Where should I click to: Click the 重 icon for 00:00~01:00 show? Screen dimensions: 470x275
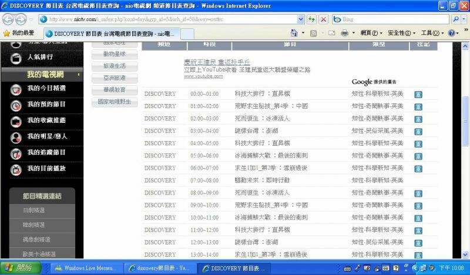pyautogui.click(x=418, y=95)
